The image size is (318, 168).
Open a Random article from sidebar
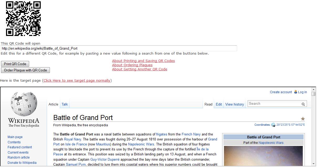click(x=19, y=157)
